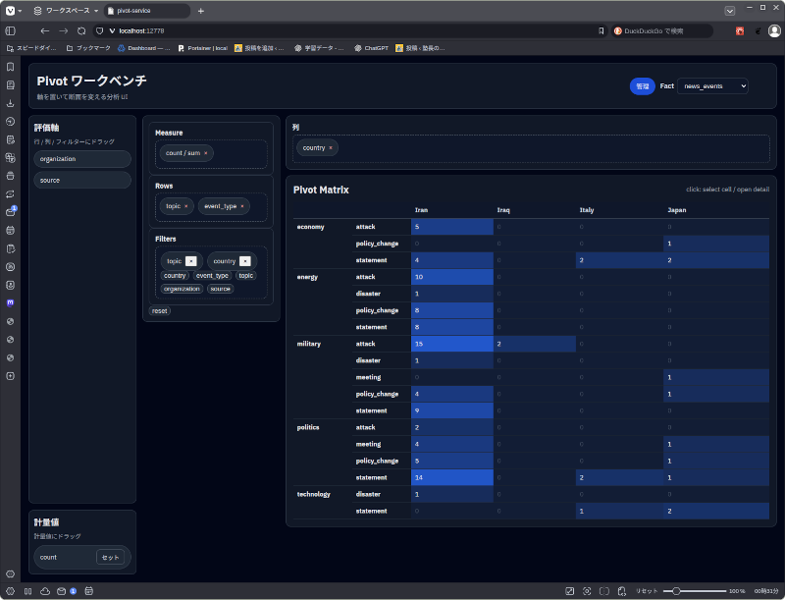Image resolution: width=785 pixels, height=600 pixels.
Task: Open the user profile avatar icon
Action: point(773,31)
